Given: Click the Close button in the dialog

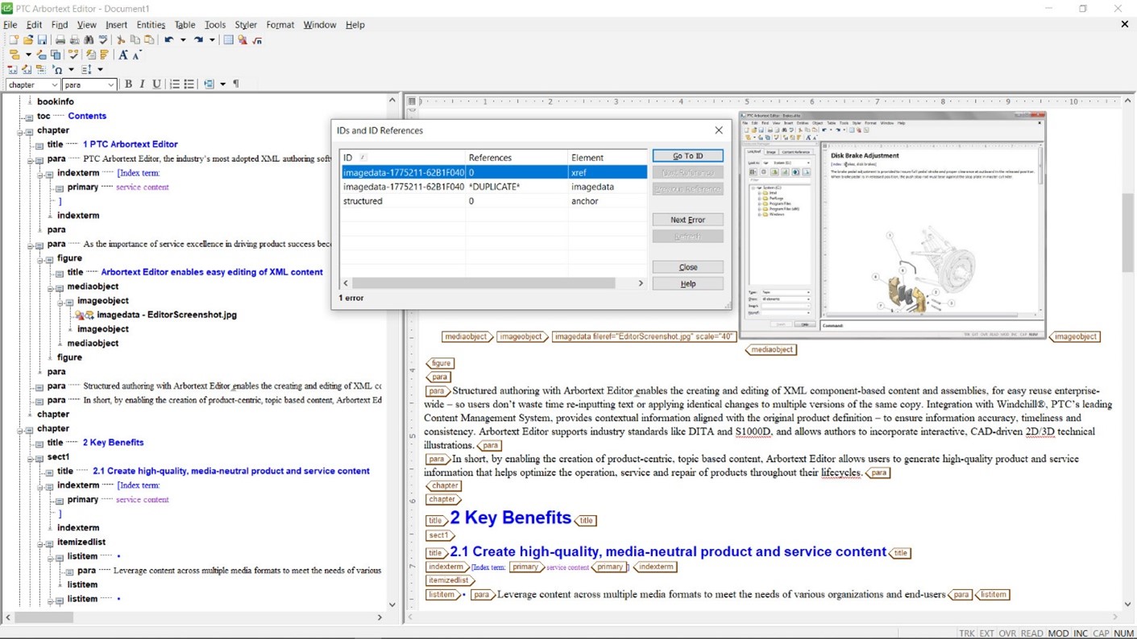Looking at the screenshot, I should coord(687,267).
